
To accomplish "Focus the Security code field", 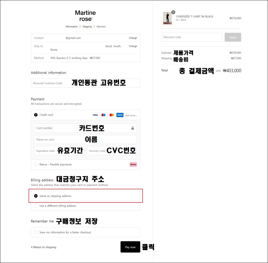I will tap(112, 151).
